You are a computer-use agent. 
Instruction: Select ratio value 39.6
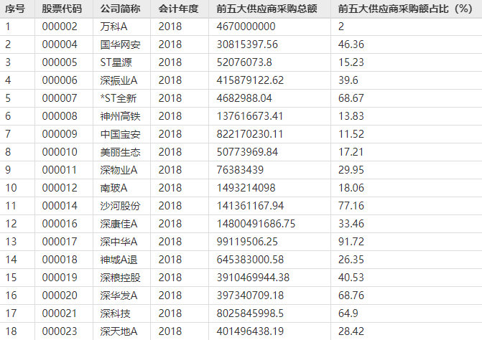[x=348, y=80]
